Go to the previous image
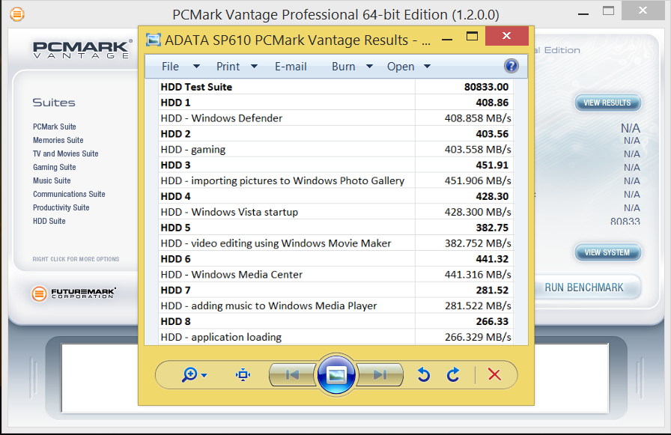Viewport: 671px width, 435px height. pos(292,375)
